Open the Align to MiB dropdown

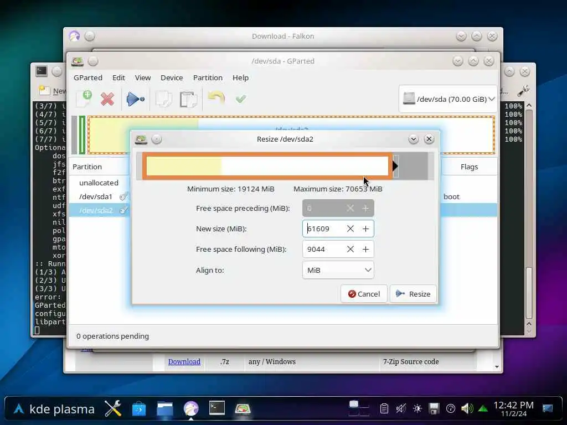tap(338, 270)
